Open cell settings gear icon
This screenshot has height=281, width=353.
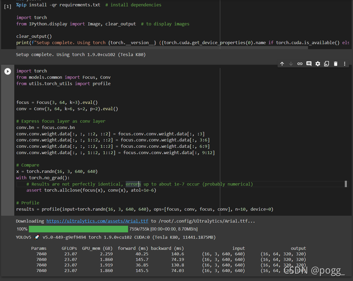(x=318, y=64)
